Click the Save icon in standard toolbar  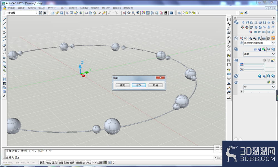click(61, 13)
